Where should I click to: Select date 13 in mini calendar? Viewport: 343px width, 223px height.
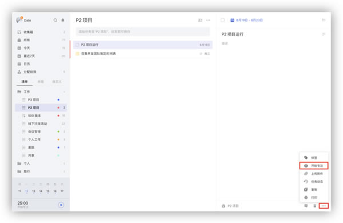point(34,191)
